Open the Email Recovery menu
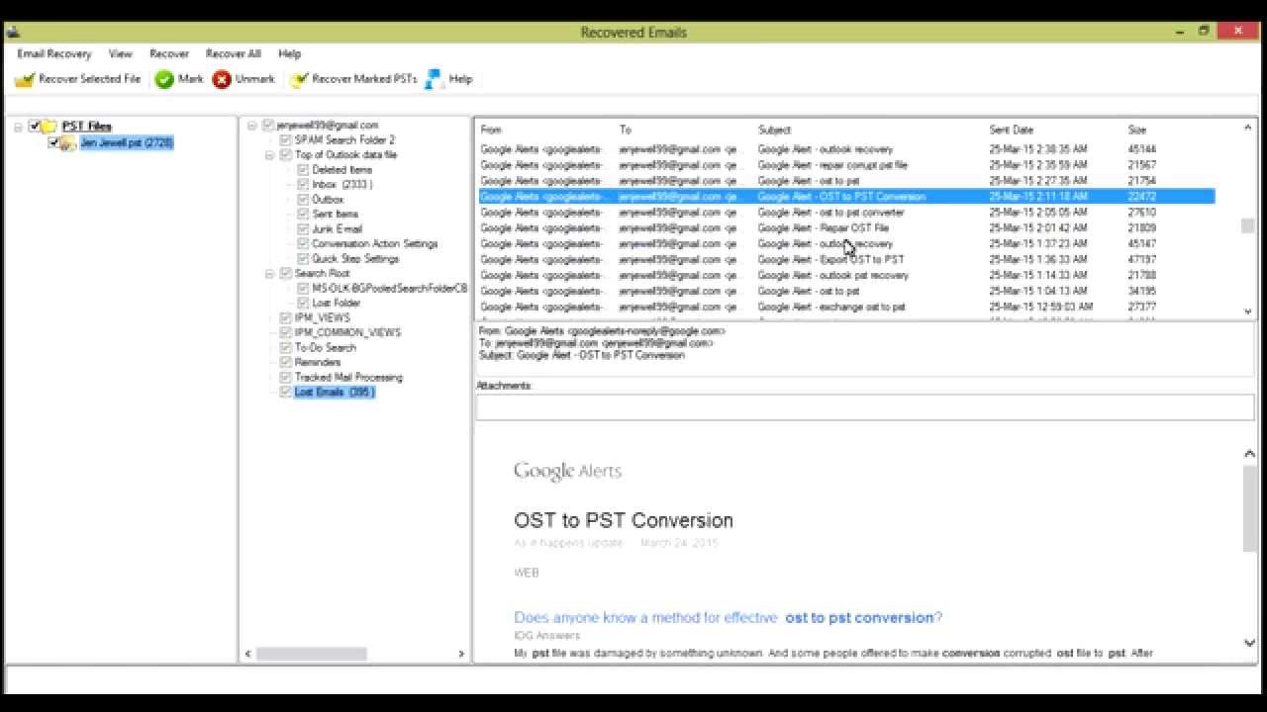The width and height of the screenshot is (1267, 712). (53, 53)
